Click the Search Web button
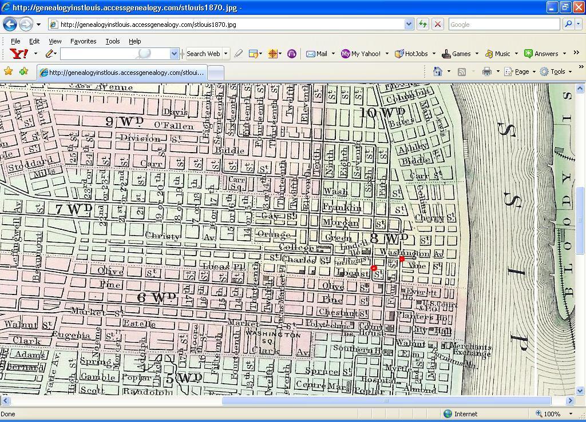The height and width of the screenshot is (422, 586). click(x=203, y=54)
